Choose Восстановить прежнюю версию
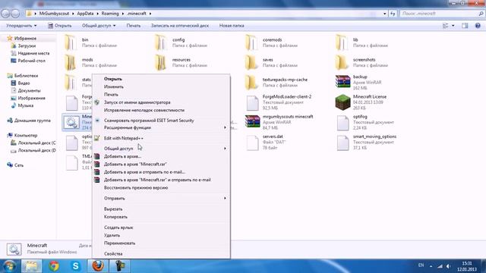 [136, 187]
